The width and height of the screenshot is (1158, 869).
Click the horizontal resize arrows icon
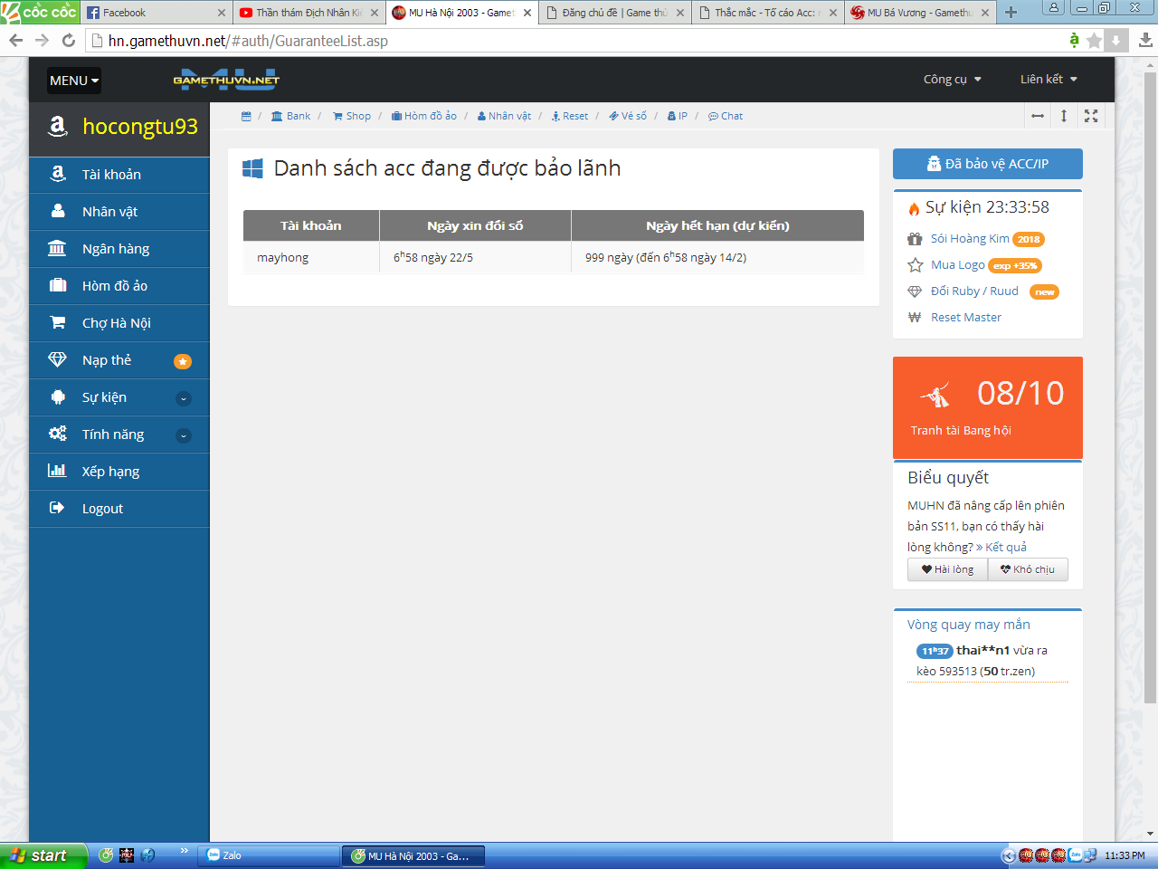[1038, 116]
